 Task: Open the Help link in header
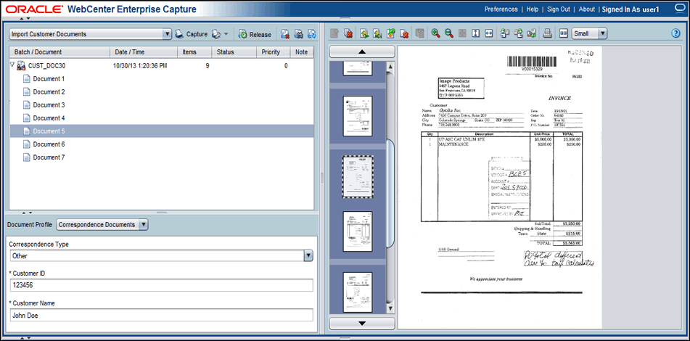533,9
